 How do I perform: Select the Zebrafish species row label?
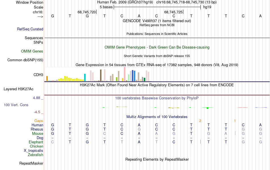(x=36, y=155)
